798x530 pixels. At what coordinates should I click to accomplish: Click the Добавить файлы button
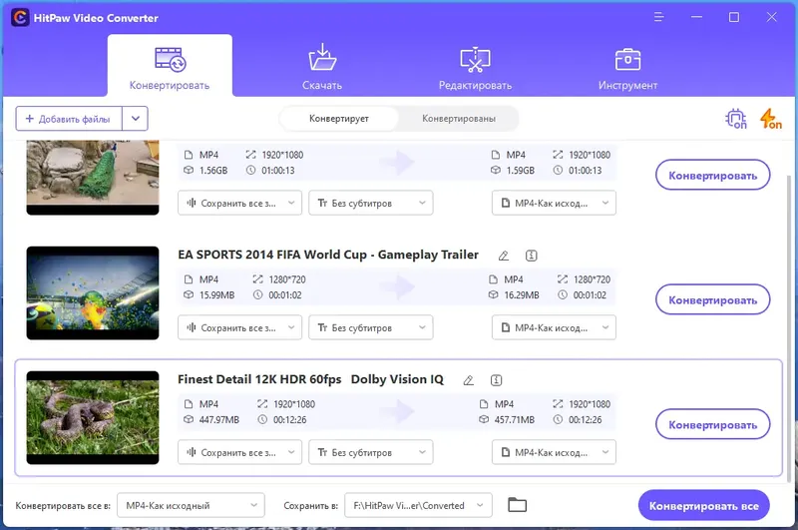click(69, 119)
